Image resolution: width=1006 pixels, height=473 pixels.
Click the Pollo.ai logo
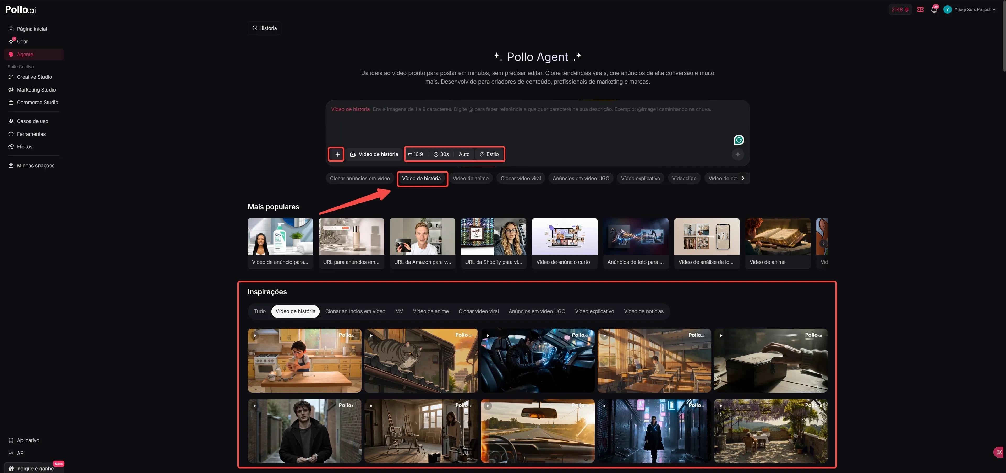point(21,10)
